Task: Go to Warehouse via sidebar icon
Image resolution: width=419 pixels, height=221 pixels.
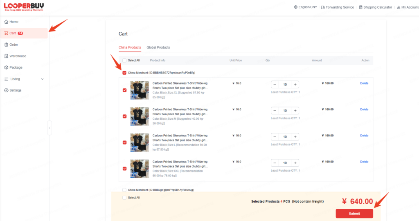Action: 6,56
